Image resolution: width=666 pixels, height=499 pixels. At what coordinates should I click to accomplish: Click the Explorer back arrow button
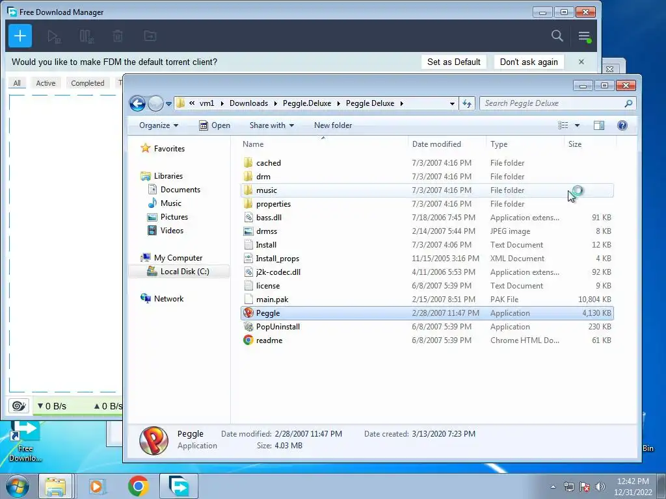click(x=138, y=103)
